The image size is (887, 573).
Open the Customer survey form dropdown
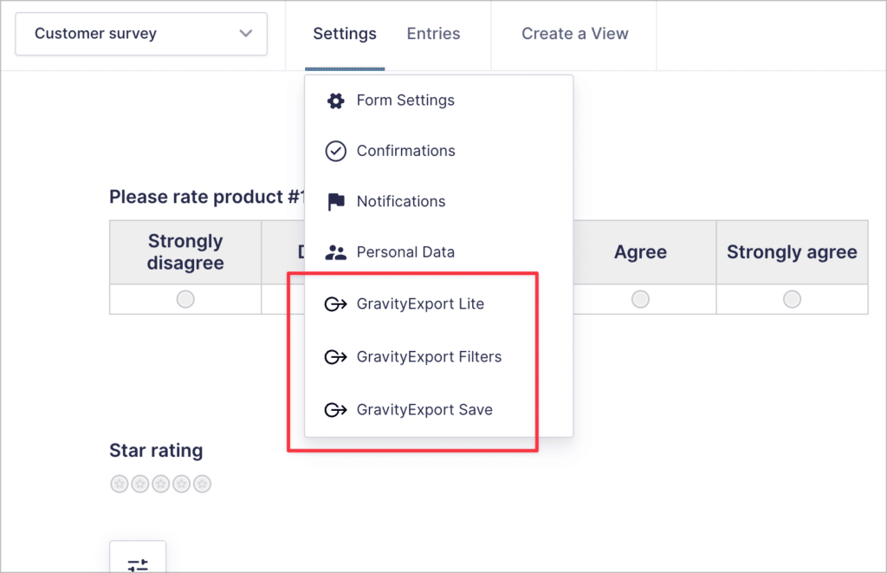[x=141, y=34]
